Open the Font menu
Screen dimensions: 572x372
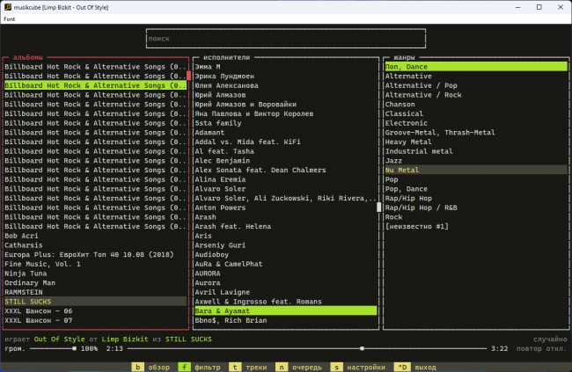point(10,19)
